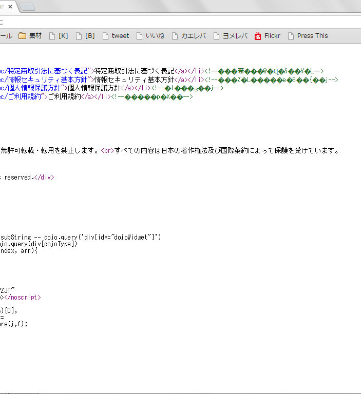Click the [B] bookmarklet

[x=85, y=36]
